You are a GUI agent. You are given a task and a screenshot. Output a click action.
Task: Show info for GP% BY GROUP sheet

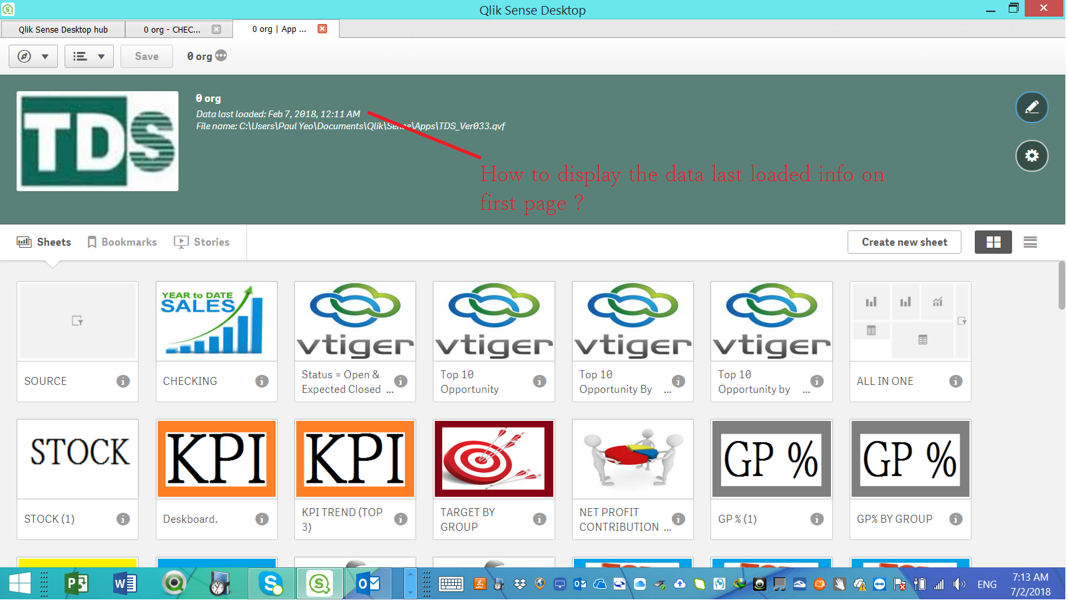point(956,519)
